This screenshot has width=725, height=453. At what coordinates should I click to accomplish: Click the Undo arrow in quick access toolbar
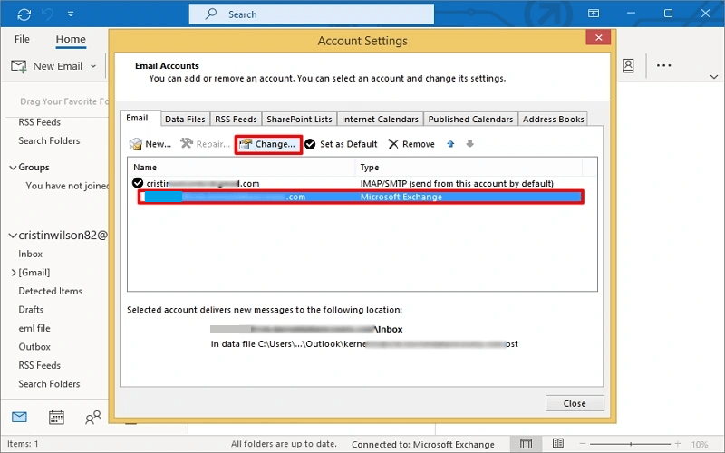[x=49, y=14]
